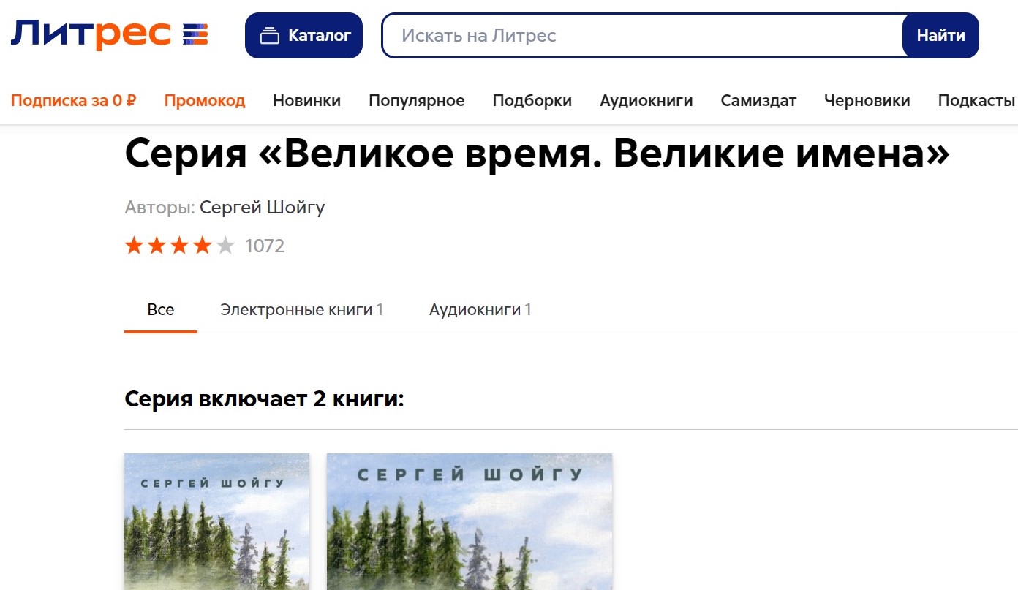Click the stacked-books icon in Каталог button
Screen dimensions: 1018x590
(270, 35)
